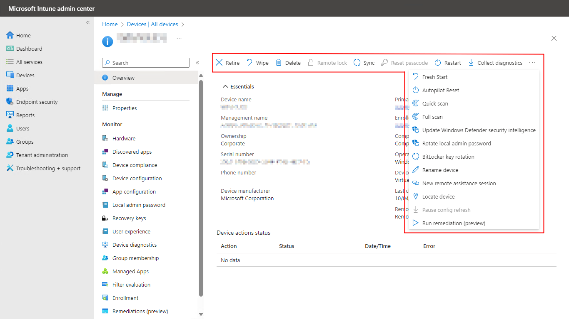Collapse the device resource menu chevrons
The image size is (569, 319).
click(197, 63)
